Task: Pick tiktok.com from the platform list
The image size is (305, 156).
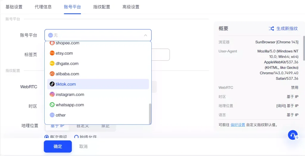Action: (66, 84)
